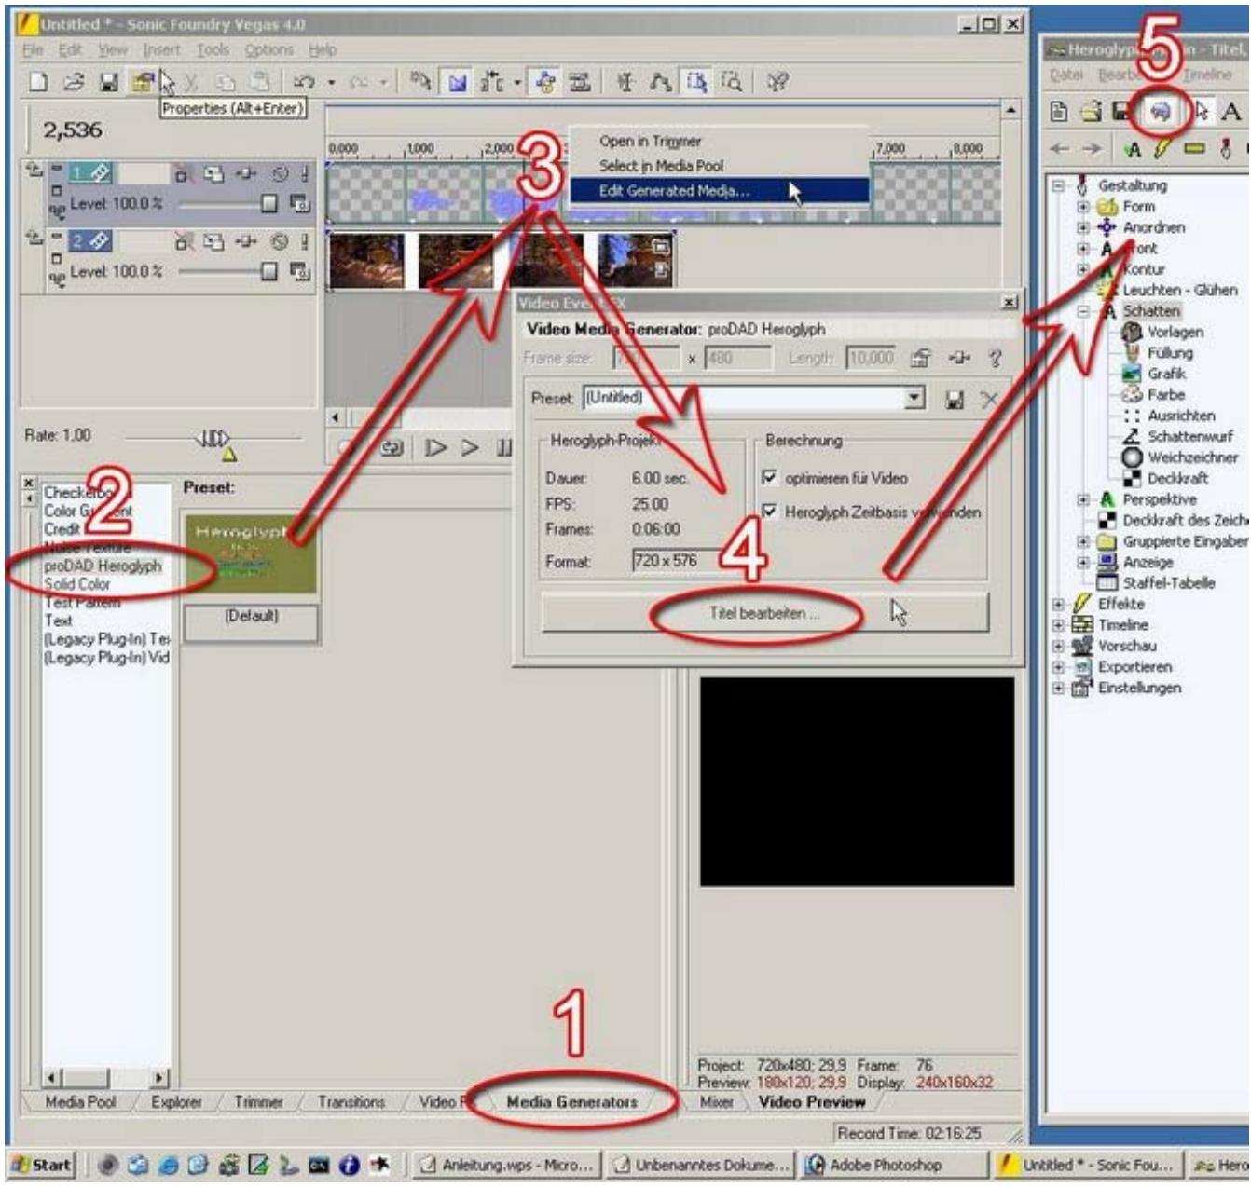Click the What's This help icon in Vegas toolbar
The width and height of the screenshot is (1251, 1187).
pyautogui.click(x=777, y=82)
